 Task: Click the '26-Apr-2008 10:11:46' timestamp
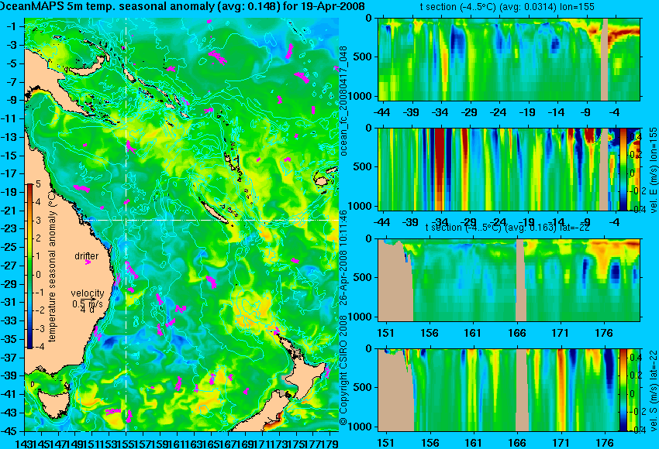click(343, 258)
